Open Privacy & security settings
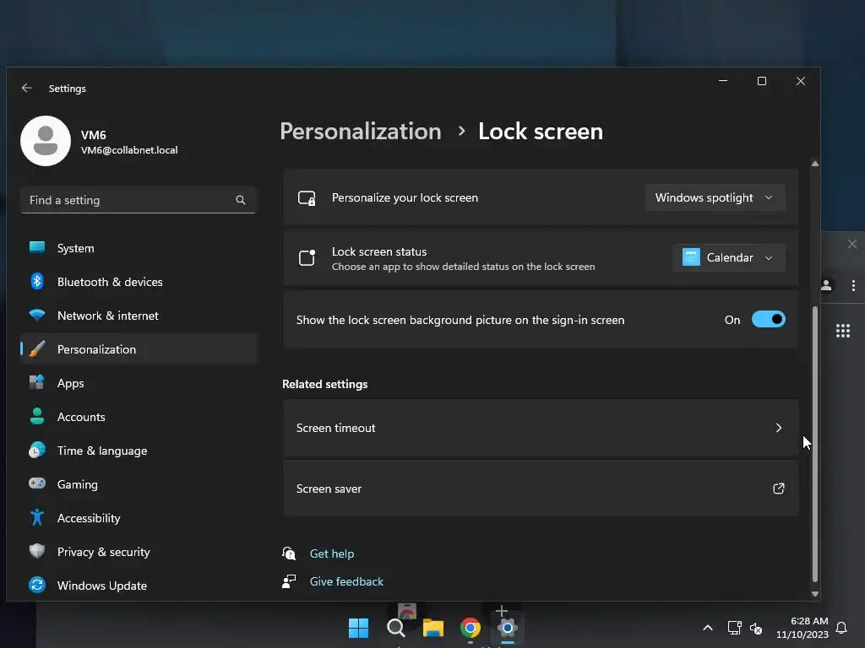 click(x=139, y=552)
